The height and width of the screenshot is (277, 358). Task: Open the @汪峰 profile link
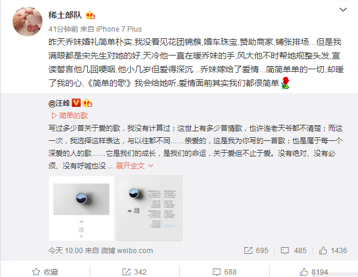(59, 103)
